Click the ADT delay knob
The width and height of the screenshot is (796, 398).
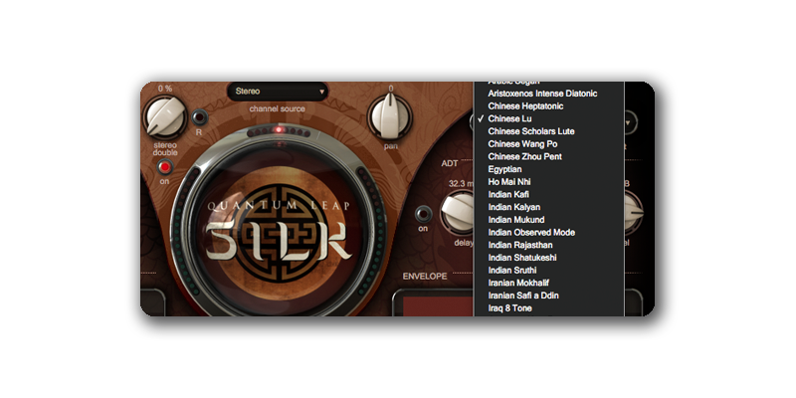(459, 211)
